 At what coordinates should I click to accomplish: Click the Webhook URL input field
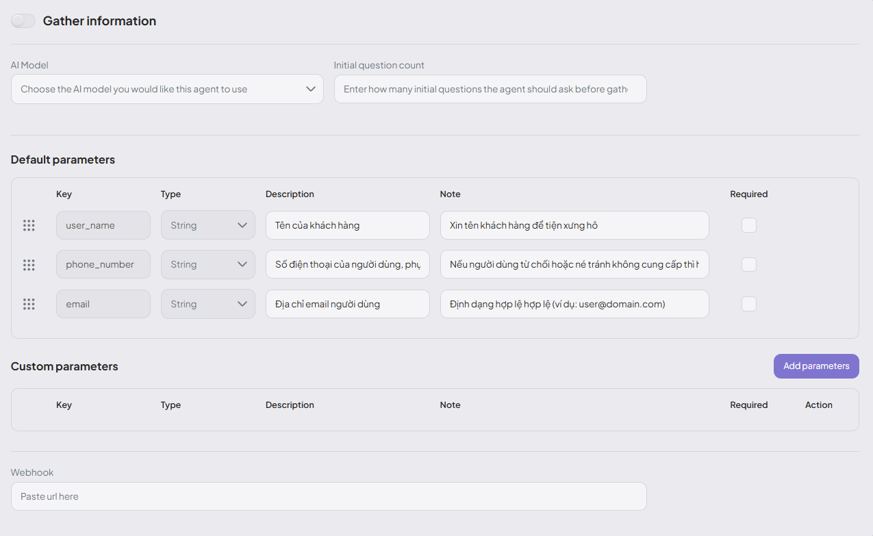tap(329, 496)
